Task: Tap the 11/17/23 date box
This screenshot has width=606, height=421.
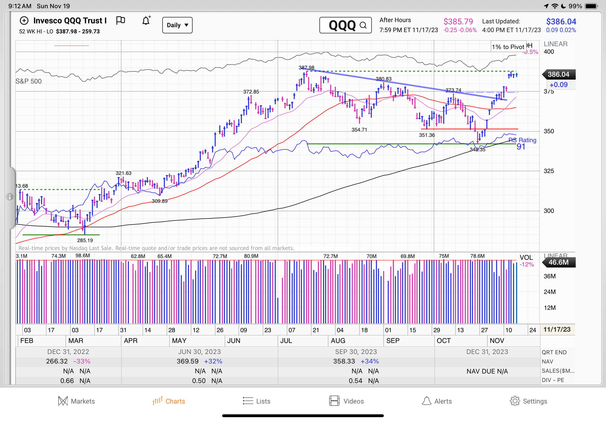Action: tap(557, 329)
